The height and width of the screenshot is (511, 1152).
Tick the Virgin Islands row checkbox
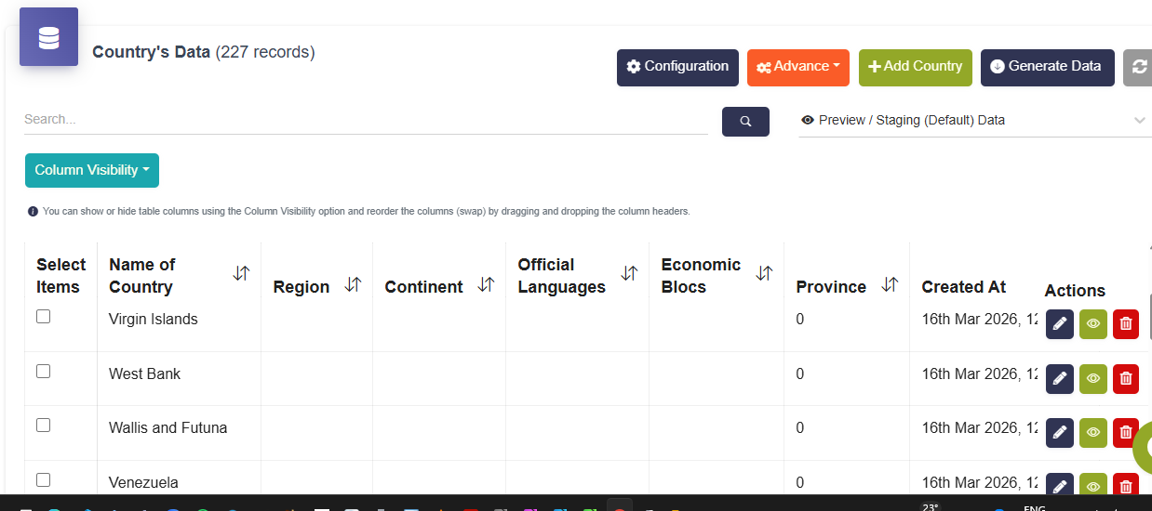coord(43,317)
